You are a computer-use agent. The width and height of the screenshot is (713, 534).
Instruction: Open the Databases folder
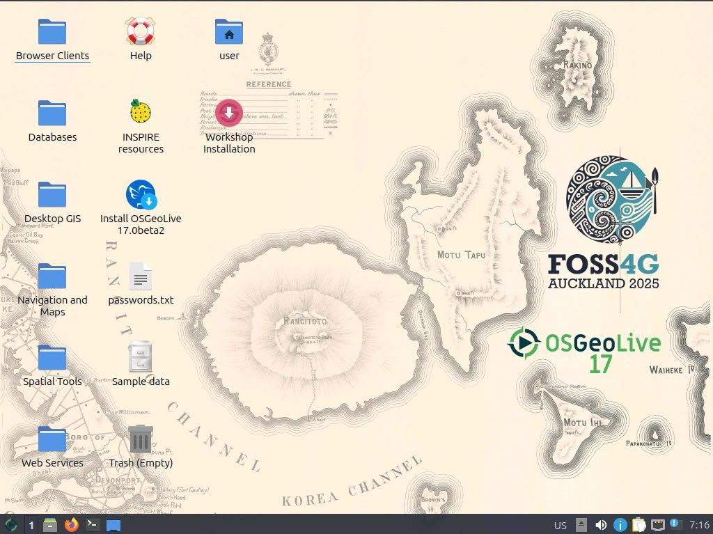[x=52, y=114]
